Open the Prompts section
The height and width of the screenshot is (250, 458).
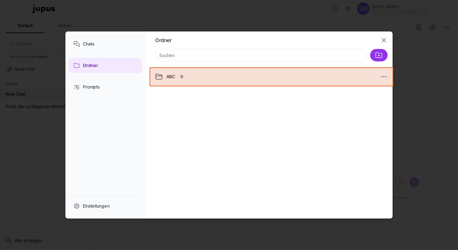coord(105,87)
